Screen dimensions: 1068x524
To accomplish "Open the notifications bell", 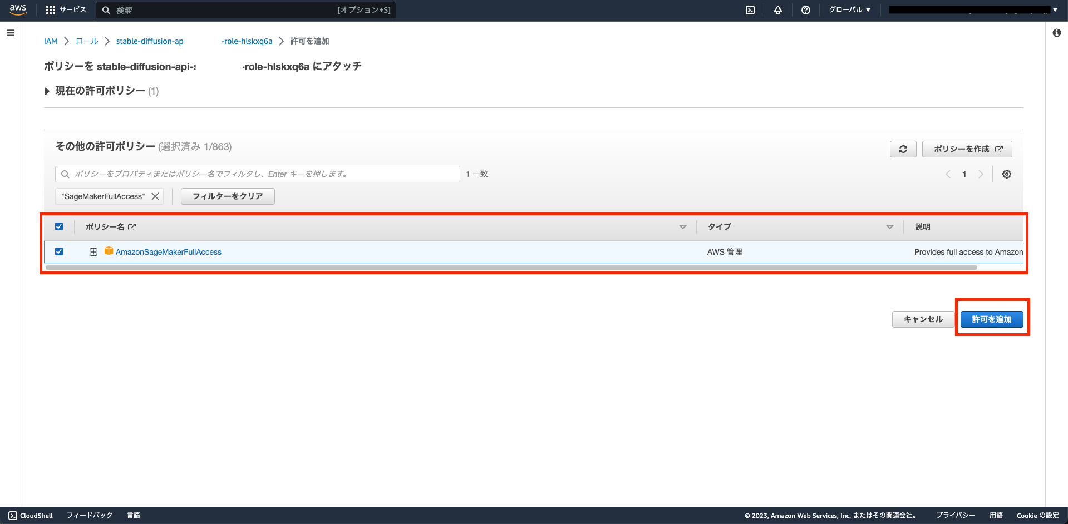I will click(x=778, y=10).
